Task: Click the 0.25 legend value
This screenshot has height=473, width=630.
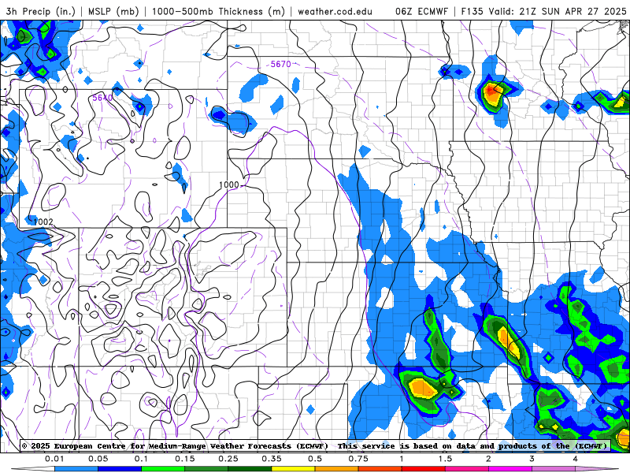Action: point(228,459)
